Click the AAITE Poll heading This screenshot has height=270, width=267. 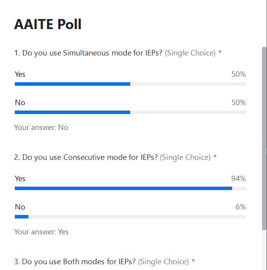(48, 24)
